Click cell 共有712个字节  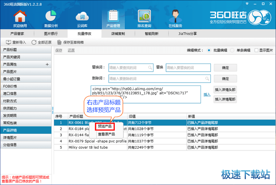(x=157, y=123)
